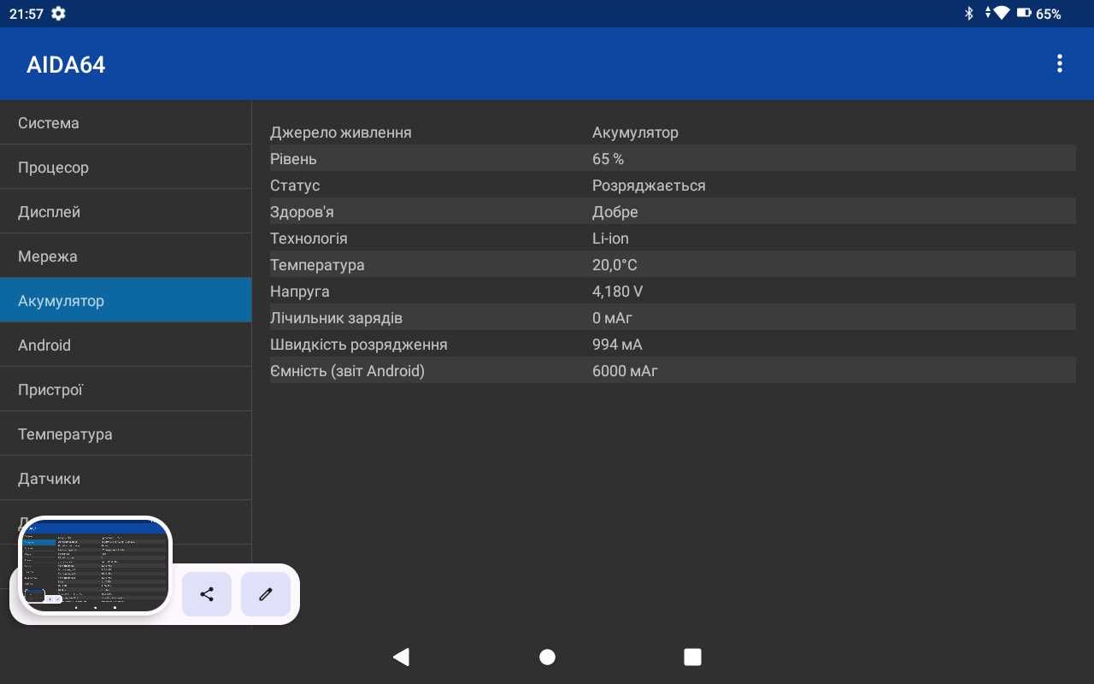Viewport: 1094px width, 684px height.
Task: Open the Мережа section
Action: coord(126,256)
